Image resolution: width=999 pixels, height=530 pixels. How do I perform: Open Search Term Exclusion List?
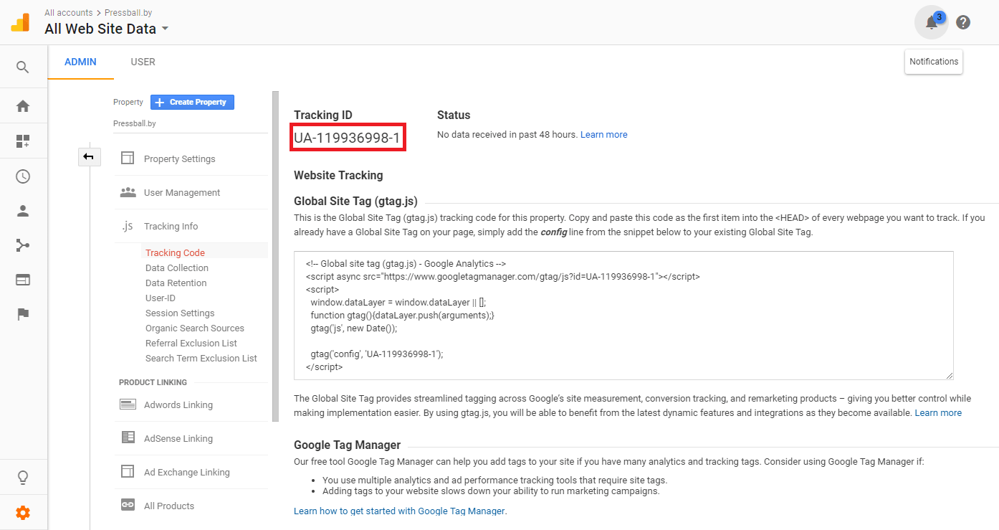point(201,359)
